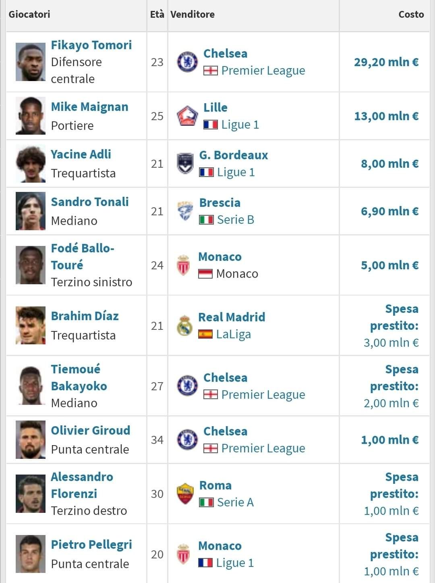Click the Real Madrid crest
Viewport: 435px width, 583px height.
coord(185,326)
